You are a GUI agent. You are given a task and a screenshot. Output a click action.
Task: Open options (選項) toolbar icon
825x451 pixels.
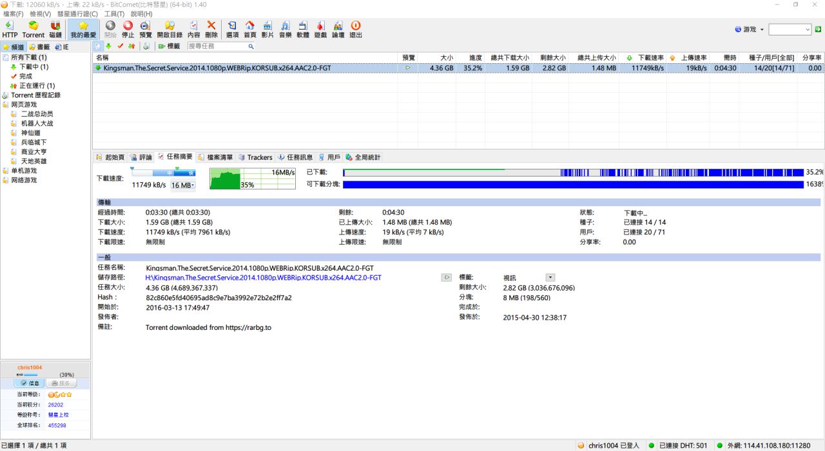(x=232, y=30)
